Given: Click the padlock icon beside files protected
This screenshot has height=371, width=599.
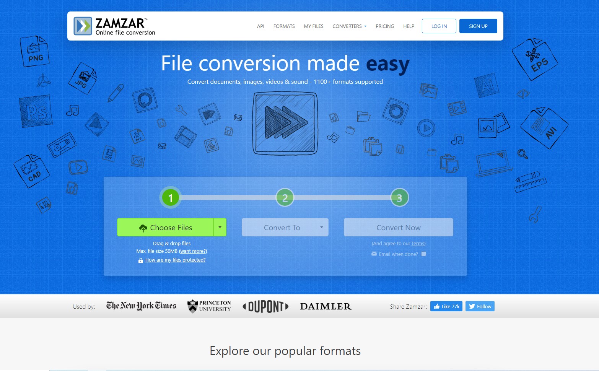Looking at the screenshot, I should coord(141,260).
